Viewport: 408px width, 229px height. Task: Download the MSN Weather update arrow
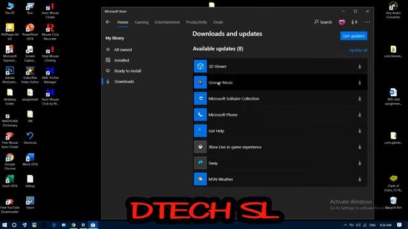[x=360, y=179]
